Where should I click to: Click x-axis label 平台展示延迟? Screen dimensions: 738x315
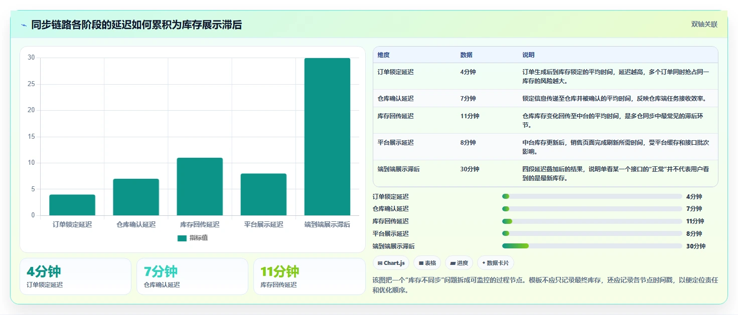pyautogui.click(x=263, y=225)
